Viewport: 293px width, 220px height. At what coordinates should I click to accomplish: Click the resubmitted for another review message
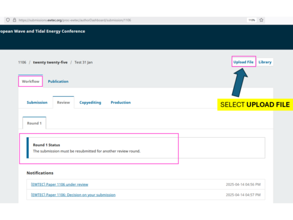87,151
